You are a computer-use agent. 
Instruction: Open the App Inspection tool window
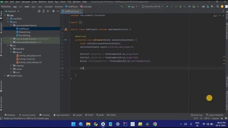click(61, 115)
